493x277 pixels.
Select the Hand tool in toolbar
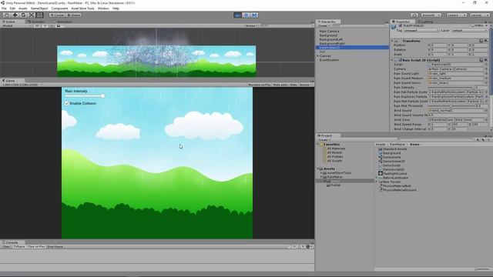6,15
